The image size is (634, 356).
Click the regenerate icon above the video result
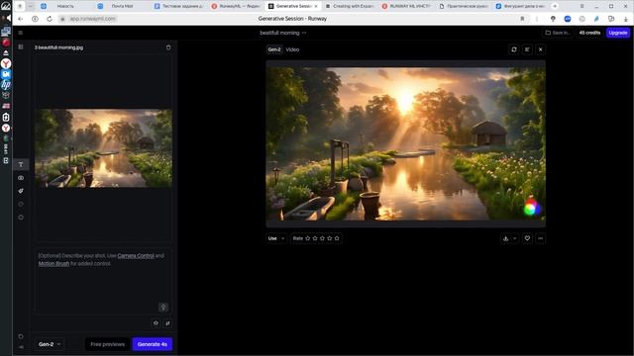[514, 49]
